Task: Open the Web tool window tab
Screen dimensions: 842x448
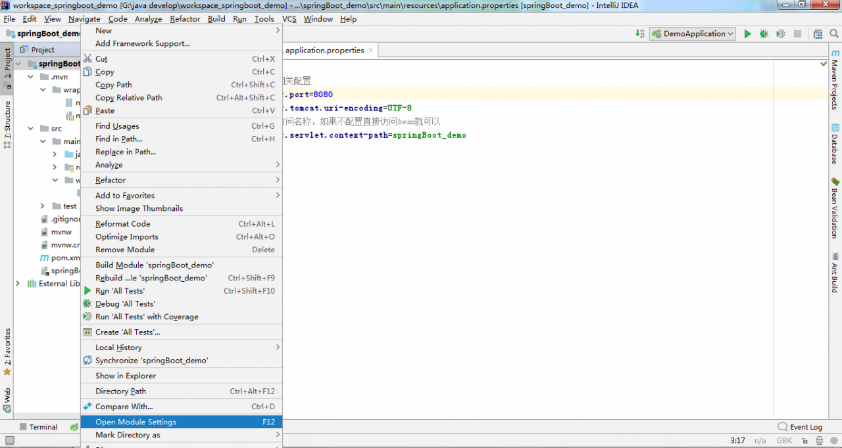Action: click(x=7, y=400)
